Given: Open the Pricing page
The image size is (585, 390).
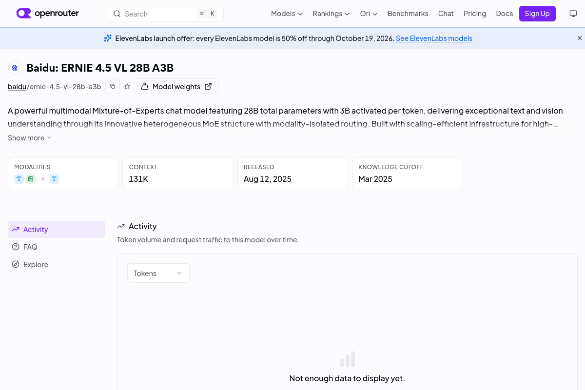Looking at the screenshot, I should click(x=475, y=14).
